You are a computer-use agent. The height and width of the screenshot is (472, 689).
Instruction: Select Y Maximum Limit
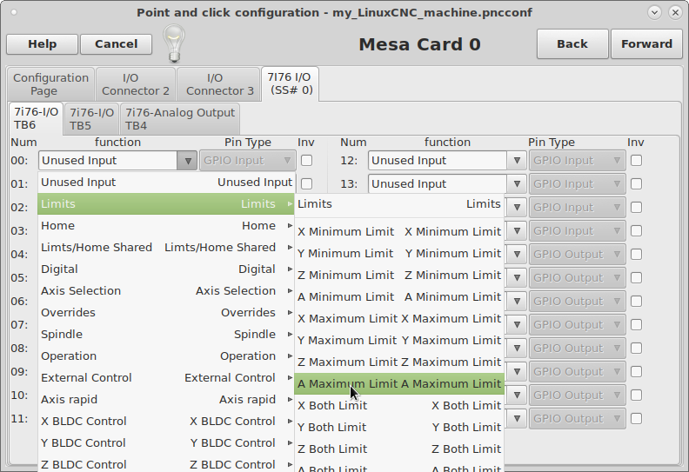[x=399, y=341]
